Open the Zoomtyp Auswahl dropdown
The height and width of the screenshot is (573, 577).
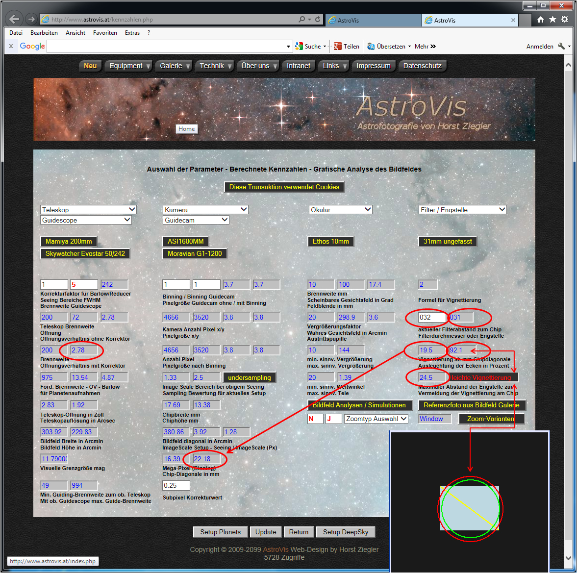coord(376,419)
